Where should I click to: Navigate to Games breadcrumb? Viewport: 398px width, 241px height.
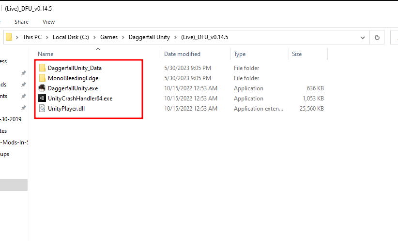(x=109, y=37)
